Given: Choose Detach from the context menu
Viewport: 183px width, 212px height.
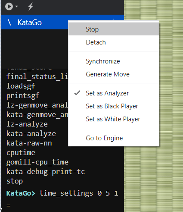Looking at the screenshot, I should pyautogui.click(x=114, y=42).
